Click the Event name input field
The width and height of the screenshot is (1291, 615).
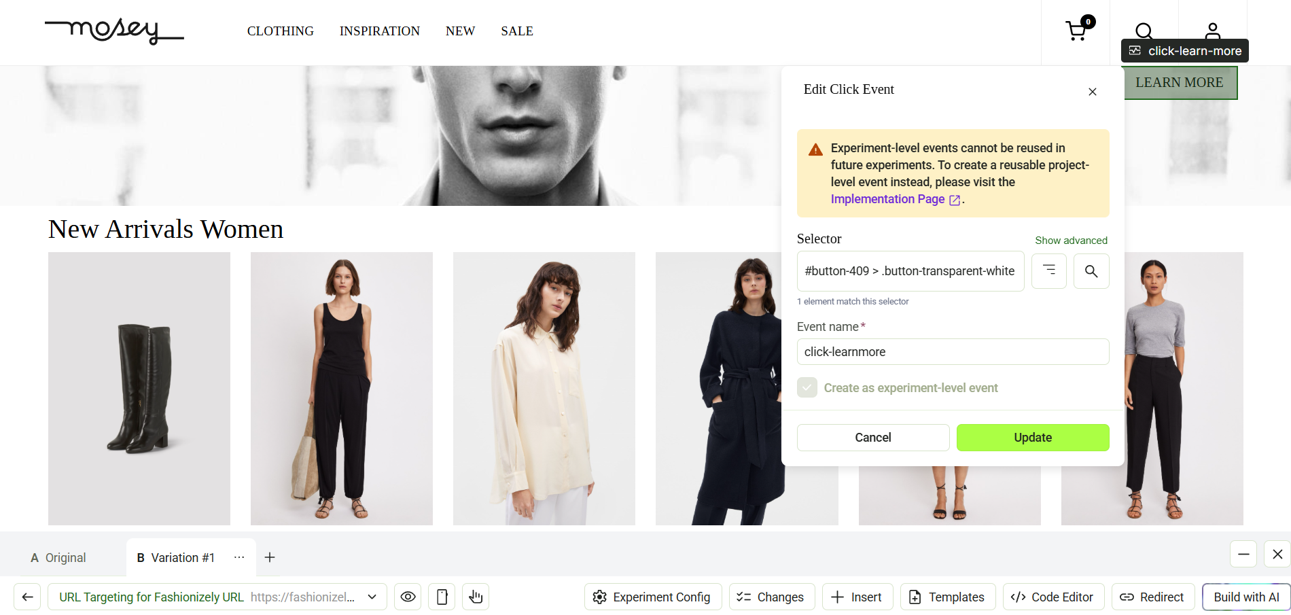pyautogui.click(x=953, y=352)
